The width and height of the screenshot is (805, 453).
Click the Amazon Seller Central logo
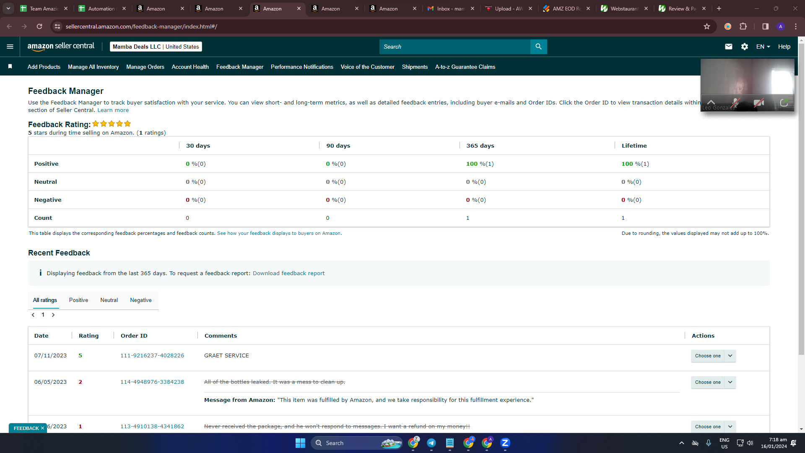point(61,47)
